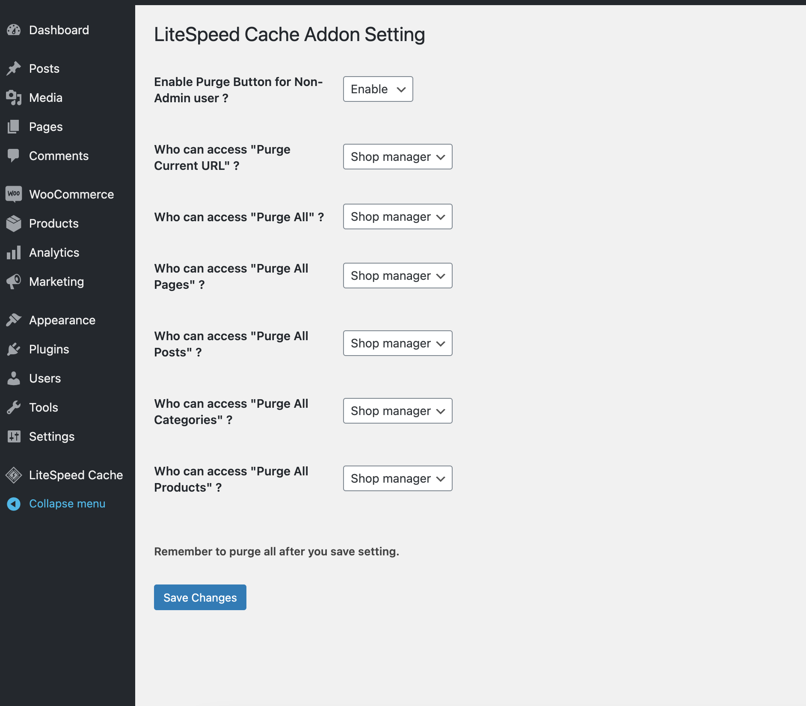The width and height of the screenshot is (806, 706).
Task: Save the settings with Save Changes
Action: tap(200, 597)
